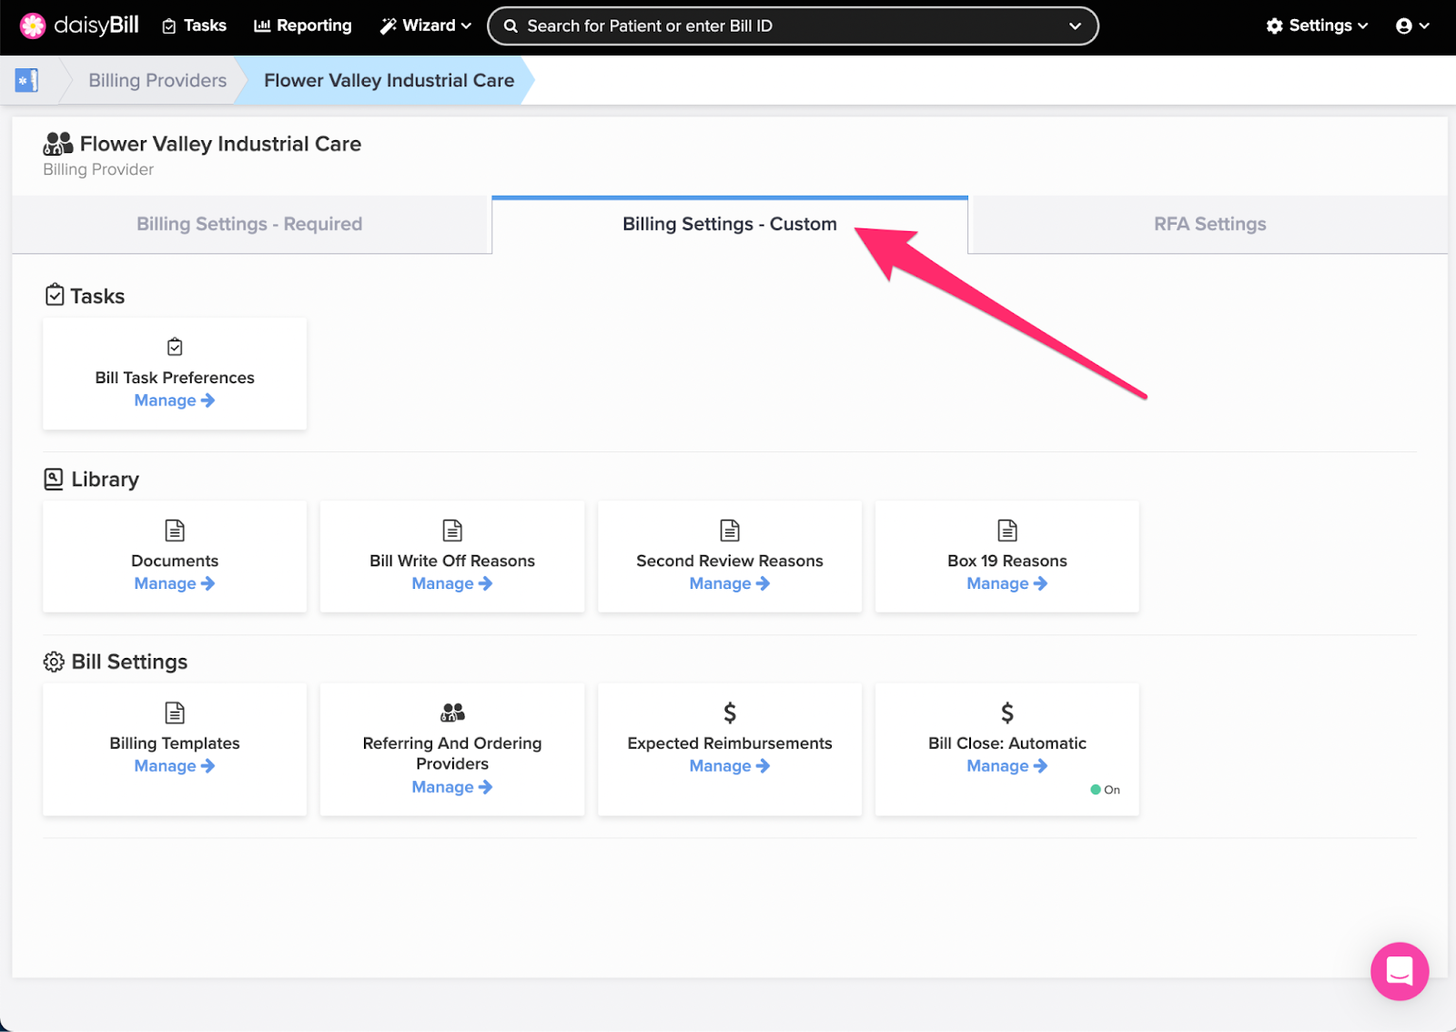Open the Settings dropdown

point(1317,25)
